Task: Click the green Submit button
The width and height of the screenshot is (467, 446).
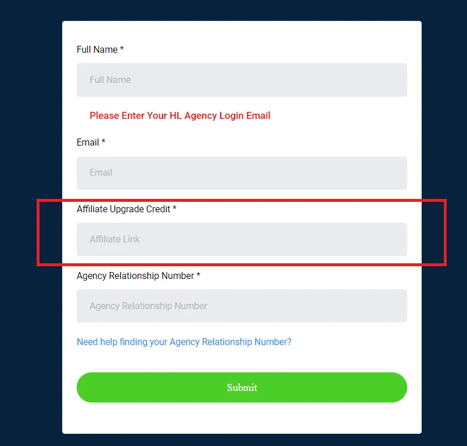Action: (242, 387)
